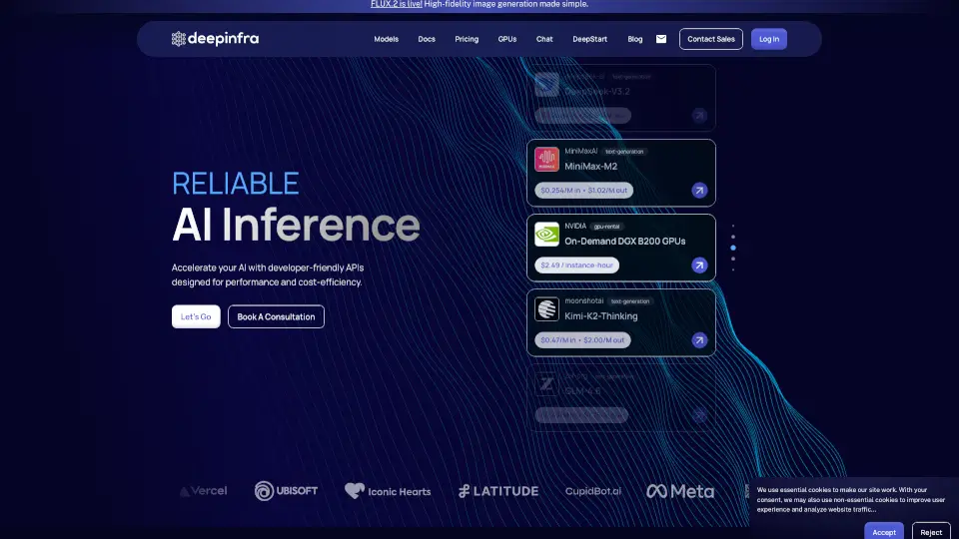This screenshot has height=539, width=959.
Task: Open the mail envelope icon in navbar
Action: coord(661,39)
